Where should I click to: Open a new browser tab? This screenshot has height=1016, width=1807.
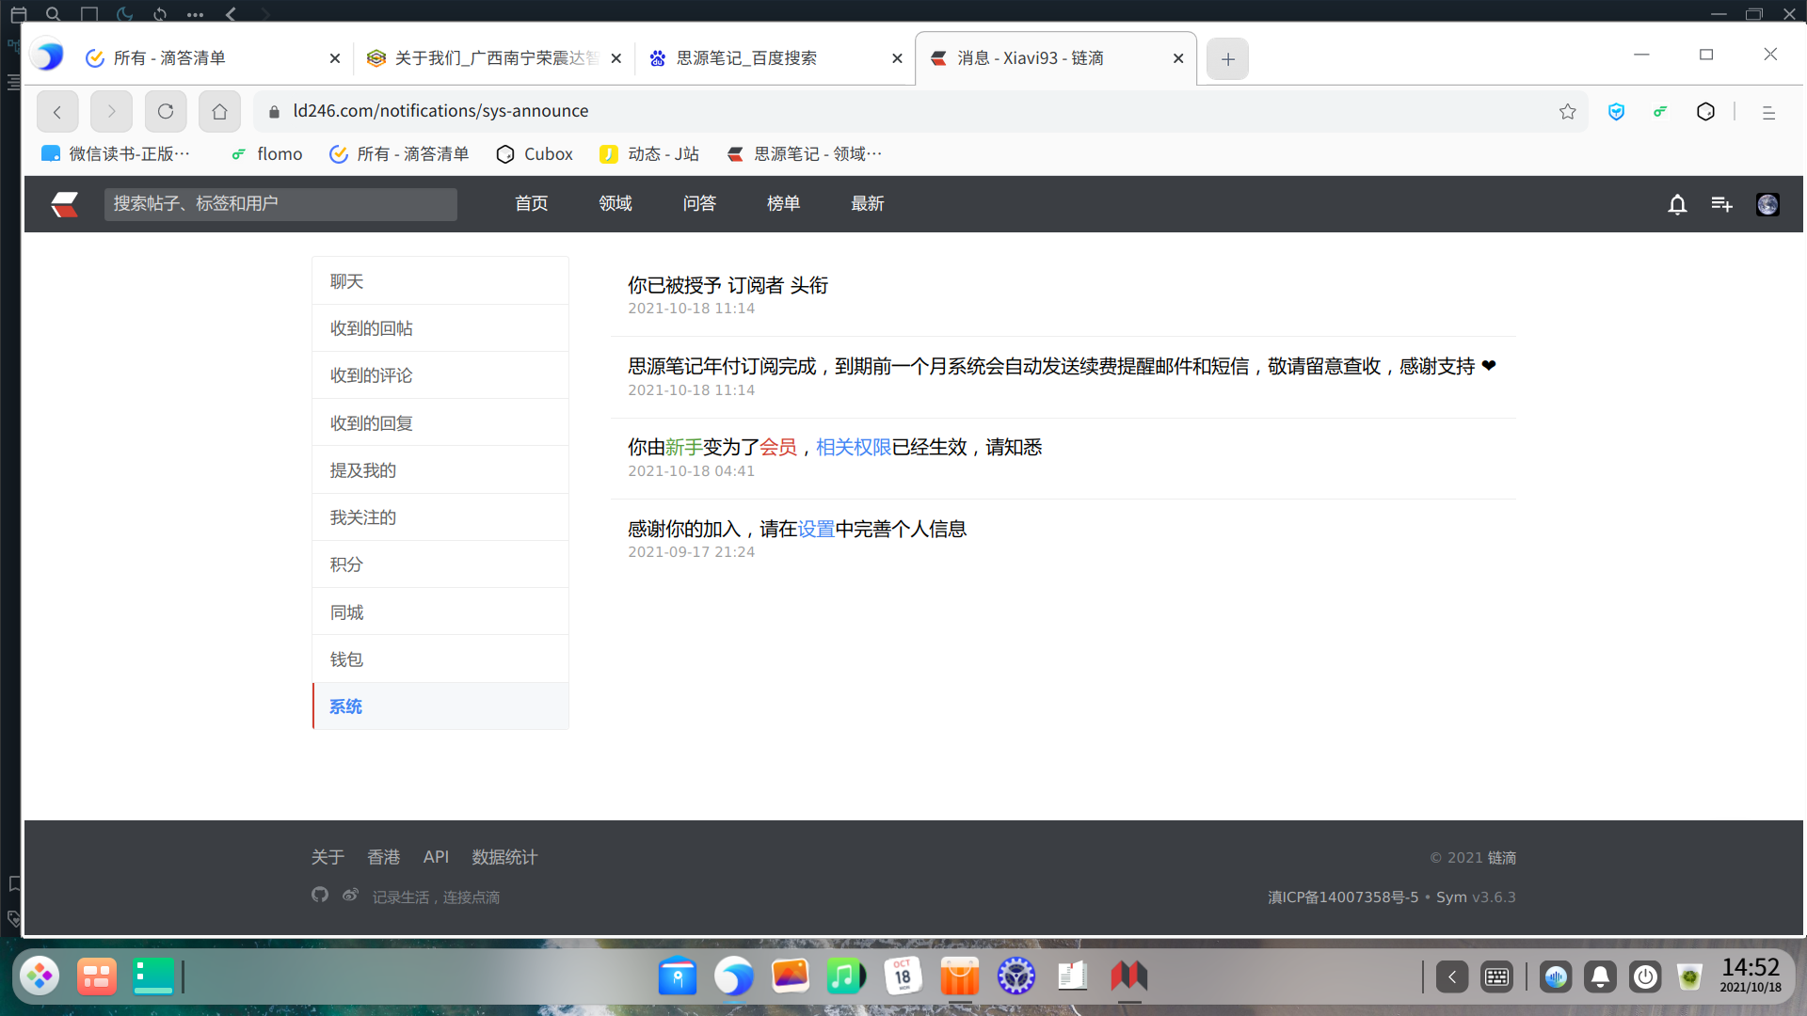pyautogui.click(x=1227, y=59)
